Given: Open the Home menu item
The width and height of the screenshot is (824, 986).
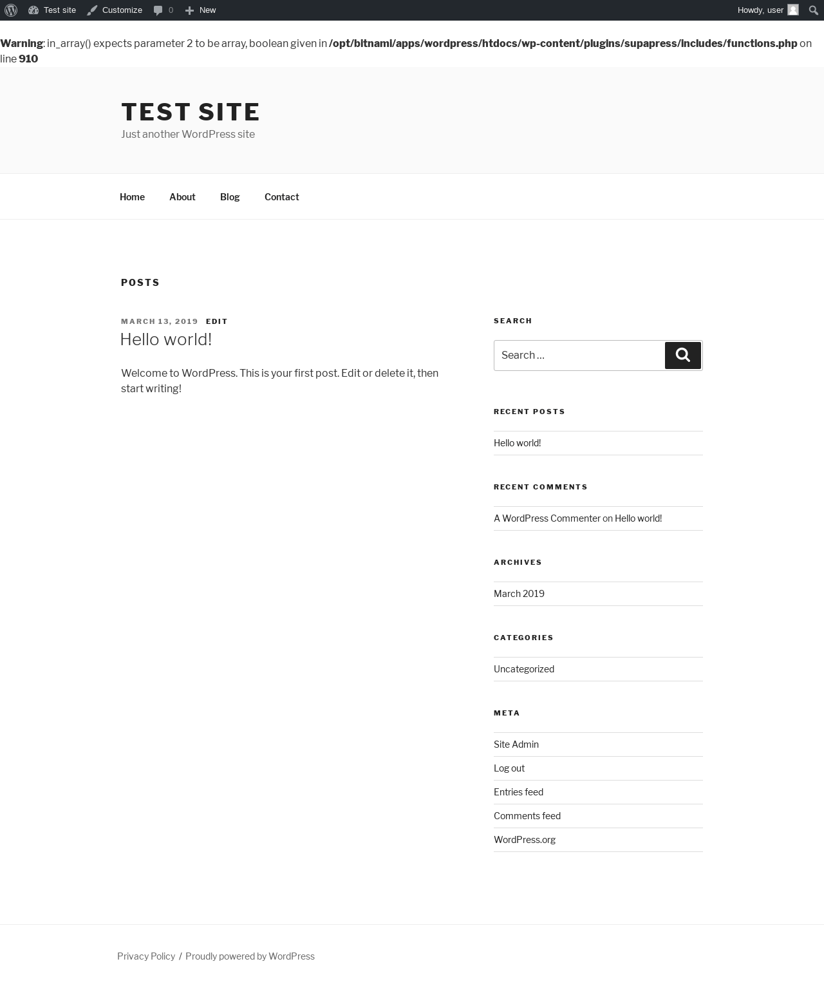Looking at the screenshot, I should (x=132, y=197).
